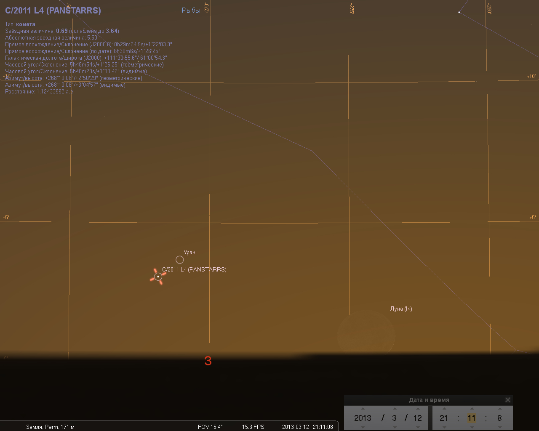
Task: Increase the hour with up arrow
Action: pos(444,409)
